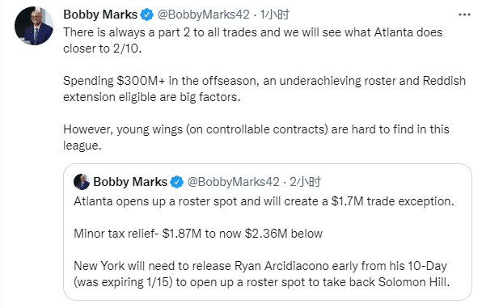Click the Minor tax relief line
The image size is (482, 308).
(x=198, y=234)
